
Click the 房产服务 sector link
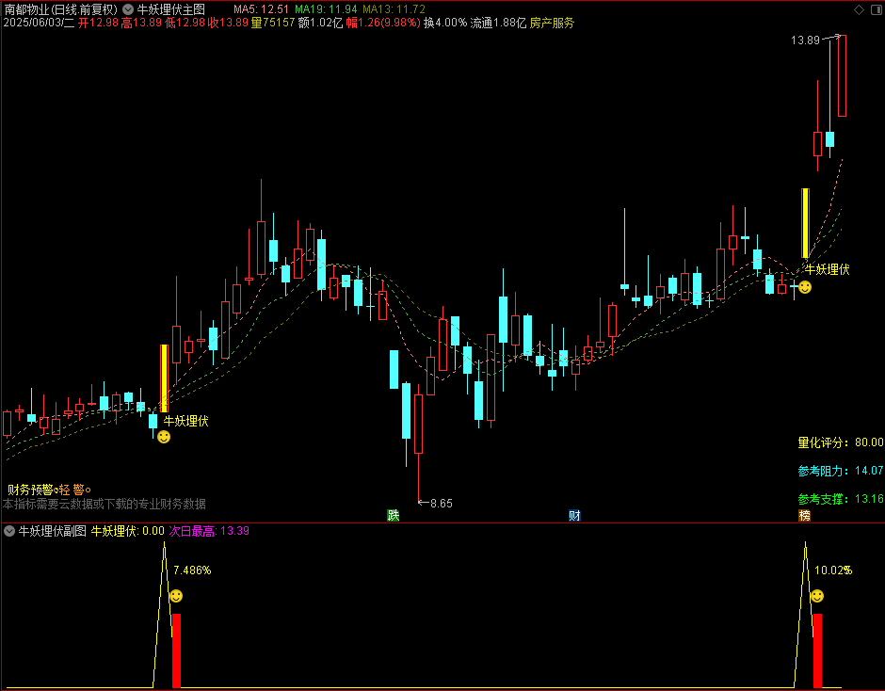(552, 24)
